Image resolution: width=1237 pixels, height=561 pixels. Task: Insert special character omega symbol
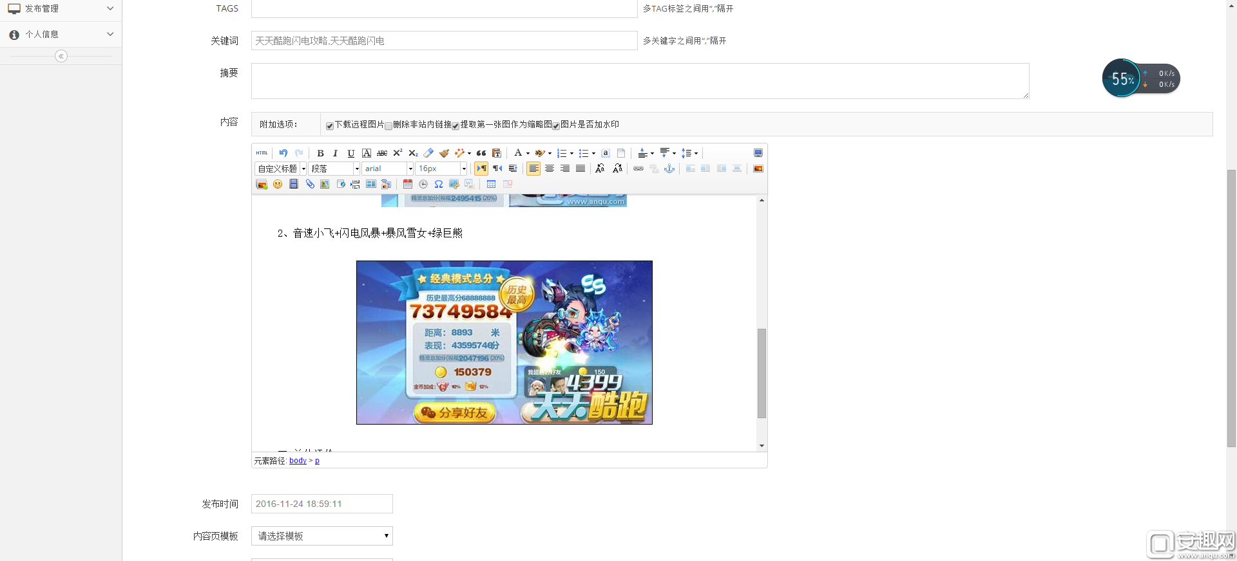point(439,184)
